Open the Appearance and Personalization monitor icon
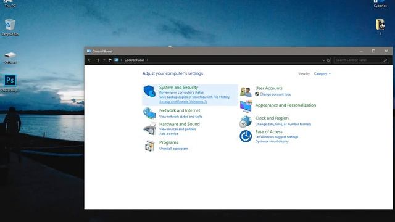This screenshot has height=222, width=395. click(x=246, y=106)
